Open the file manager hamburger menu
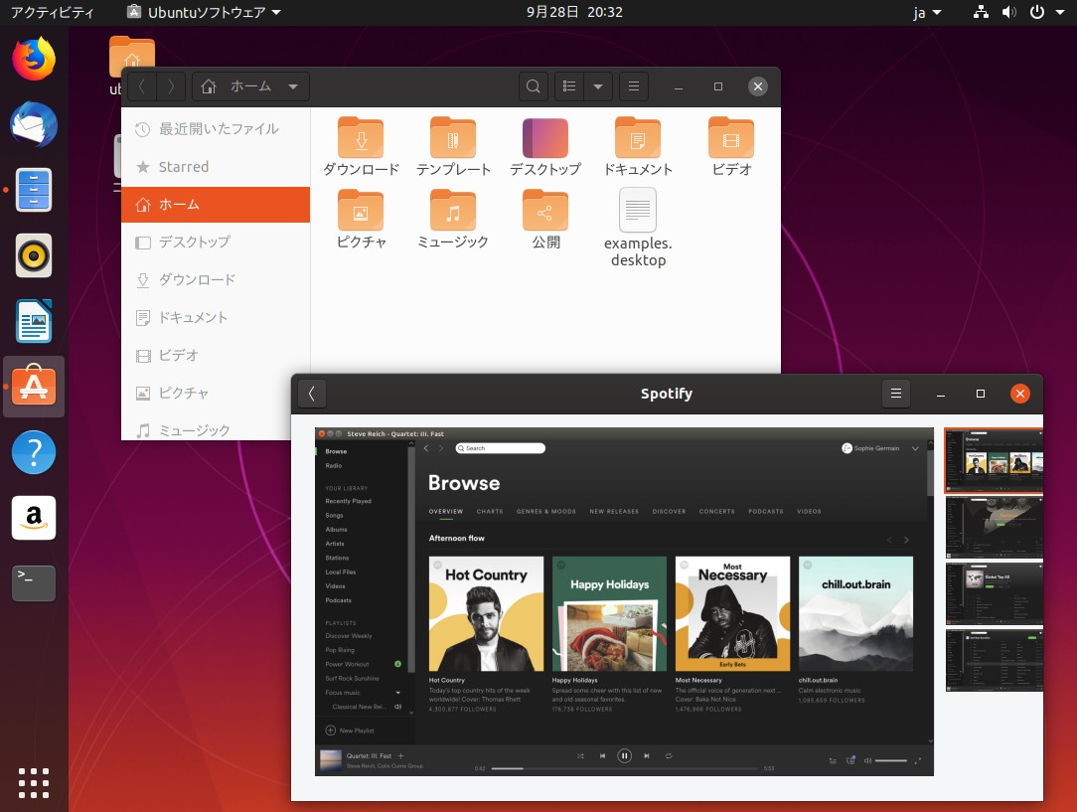This screenshot has height=812, width=1077. click(634, 86)
